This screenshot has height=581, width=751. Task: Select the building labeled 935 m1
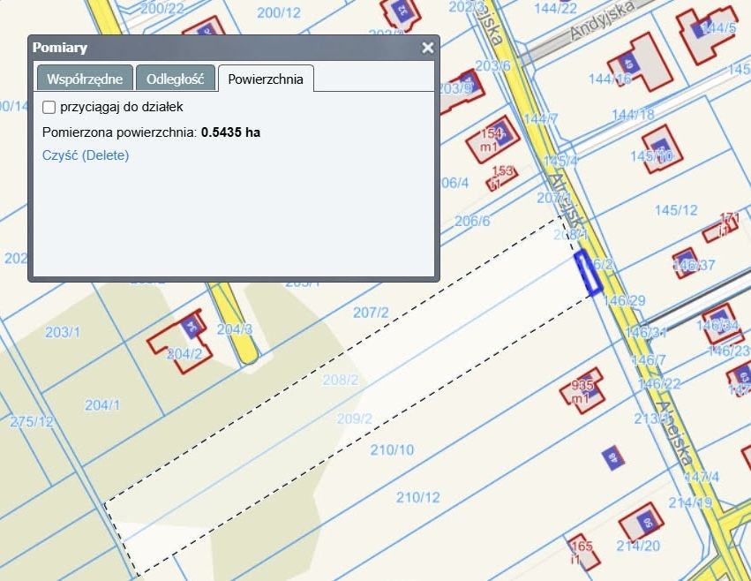[582, 391]
